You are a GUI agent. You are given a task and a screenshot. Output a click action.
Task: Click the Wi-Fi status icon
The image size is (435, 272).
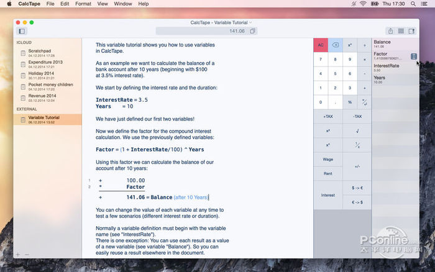click(363, 4)
